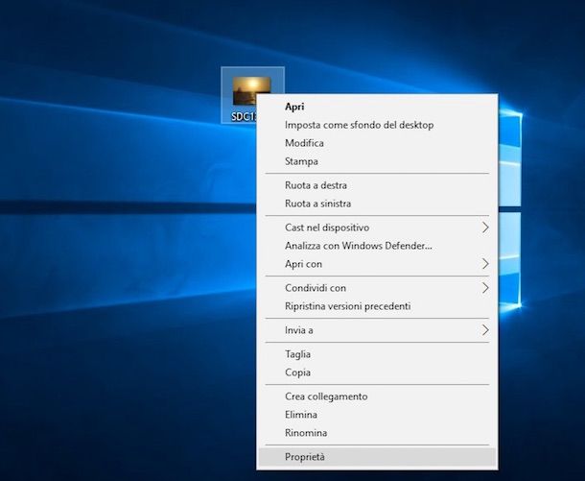This screenshot has height=481, width=585.
Task: Choose Ripristina versioni precedenti
Action: pos(347,306)
